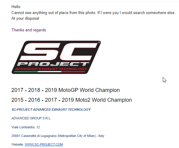Click the 'Website:' label text

(18, 144)
